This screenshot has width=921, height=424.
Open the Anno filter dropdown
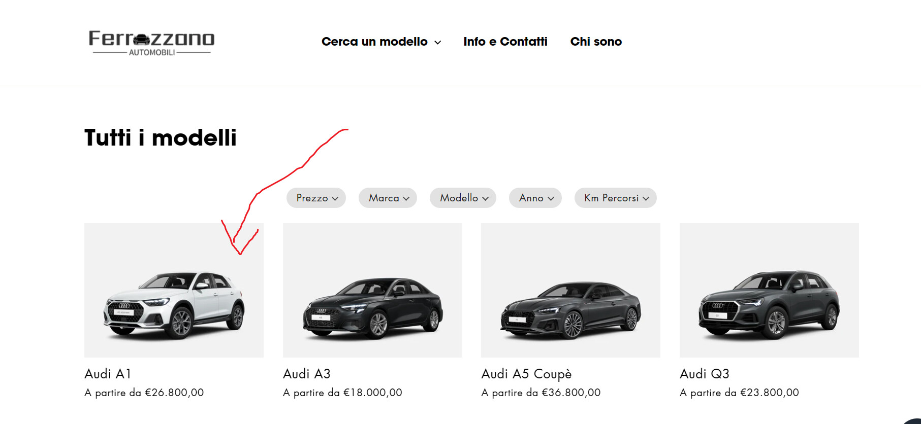pyautogui.click(x=535, y=198)
